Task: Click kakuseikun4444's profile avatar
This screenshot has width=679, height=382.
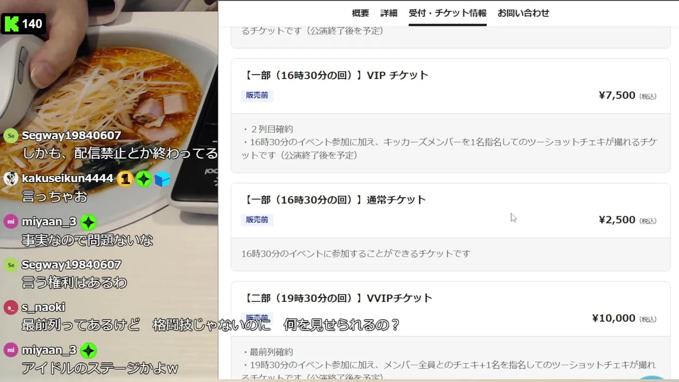Action: coord(11,179)
